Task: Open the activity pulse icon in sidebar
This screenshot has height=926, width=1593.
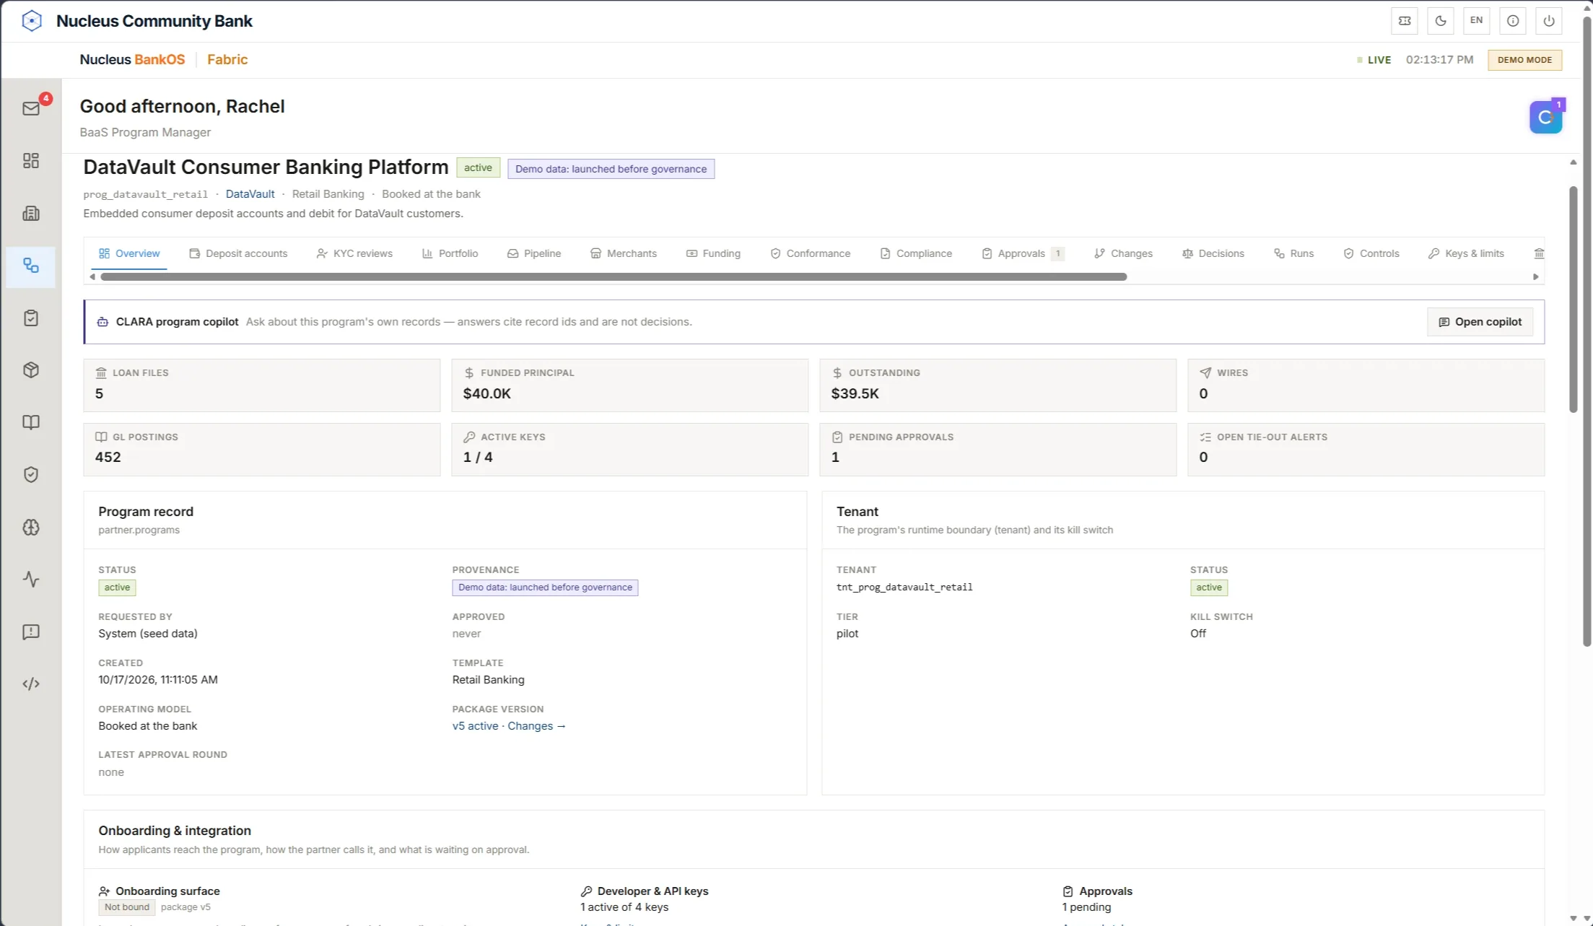Action: tap(31, 580)
